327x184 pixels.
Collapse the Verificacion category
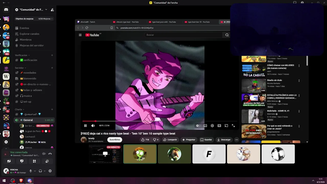22,55
